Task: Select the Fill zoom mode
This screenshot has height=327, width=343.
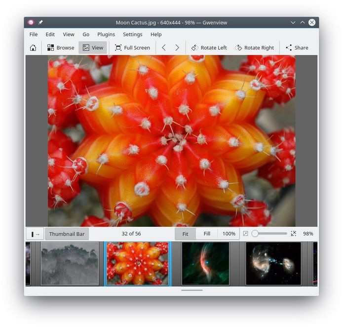Action: point(207,234)
